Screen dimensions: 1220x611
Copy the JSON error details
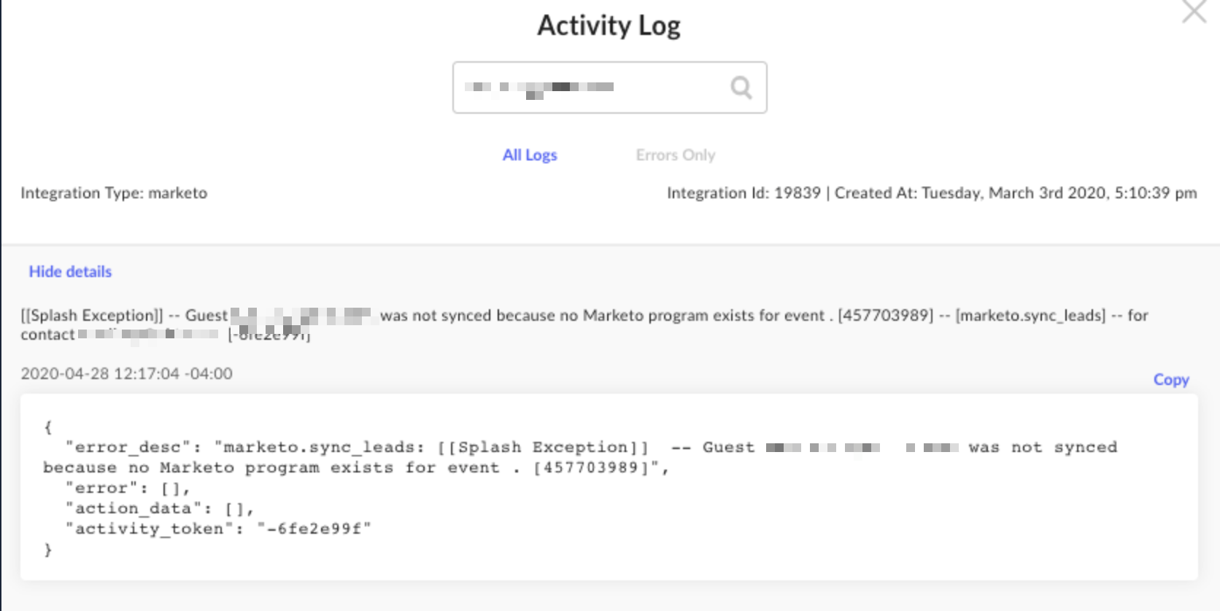pos(1171,379)
